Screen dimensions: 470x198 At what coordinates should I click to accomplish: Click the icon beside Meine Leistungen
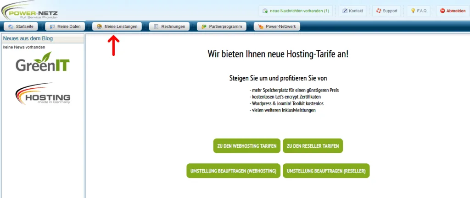(99, 27)
